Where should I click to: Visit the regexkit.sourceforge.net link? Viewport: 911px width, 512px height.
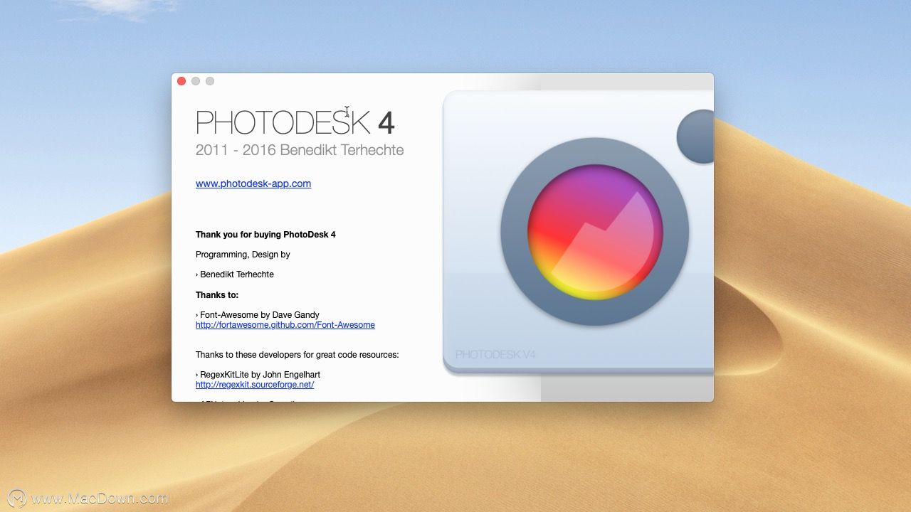point(255,385)
